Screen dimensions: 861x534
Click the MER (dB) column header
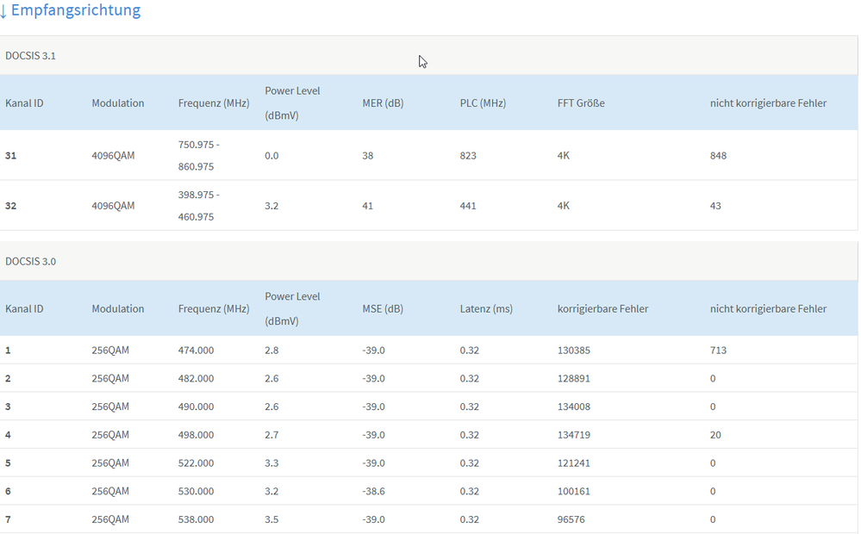click(383, 103)
